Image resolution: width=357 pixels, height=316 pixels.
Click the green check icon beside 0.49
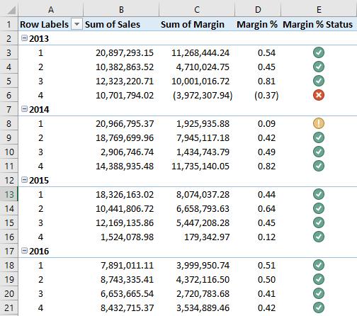tap(319, 152)
